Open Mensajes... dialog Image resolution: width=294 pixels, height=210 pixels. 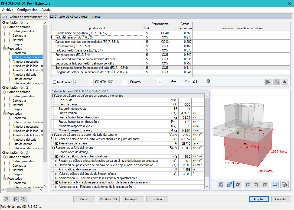[x=133, y=199]
